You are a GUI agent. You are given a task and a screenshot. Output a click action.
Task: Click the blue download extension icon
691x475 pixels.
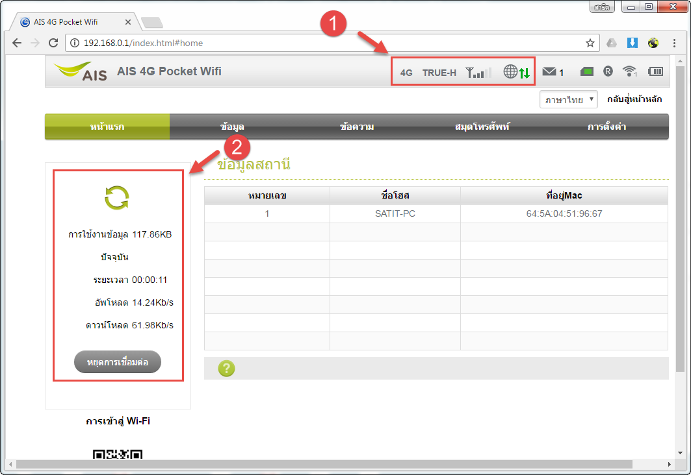point(632,43)
